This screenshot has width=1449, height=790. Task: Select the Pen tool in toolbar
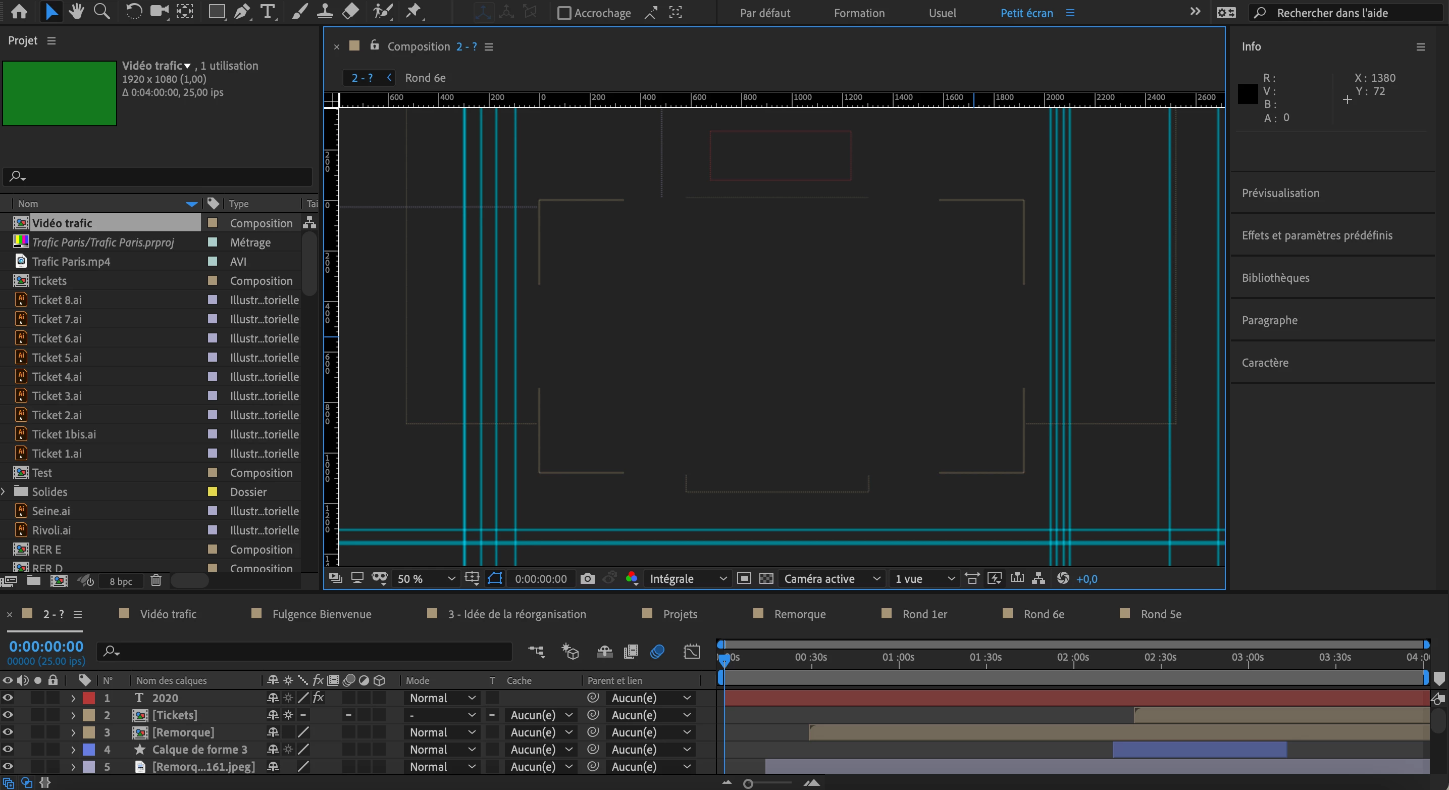(x=242, y=12)
